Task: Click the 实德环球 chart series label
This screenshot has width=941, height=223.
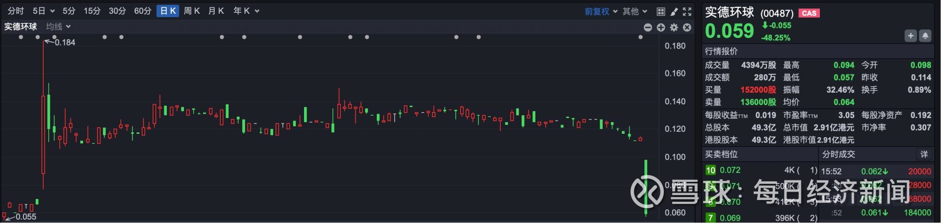Action: (21, 26)
